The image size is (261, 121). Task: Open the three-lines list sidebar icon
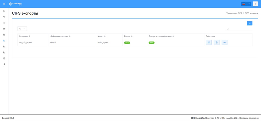tap(4, 23)
